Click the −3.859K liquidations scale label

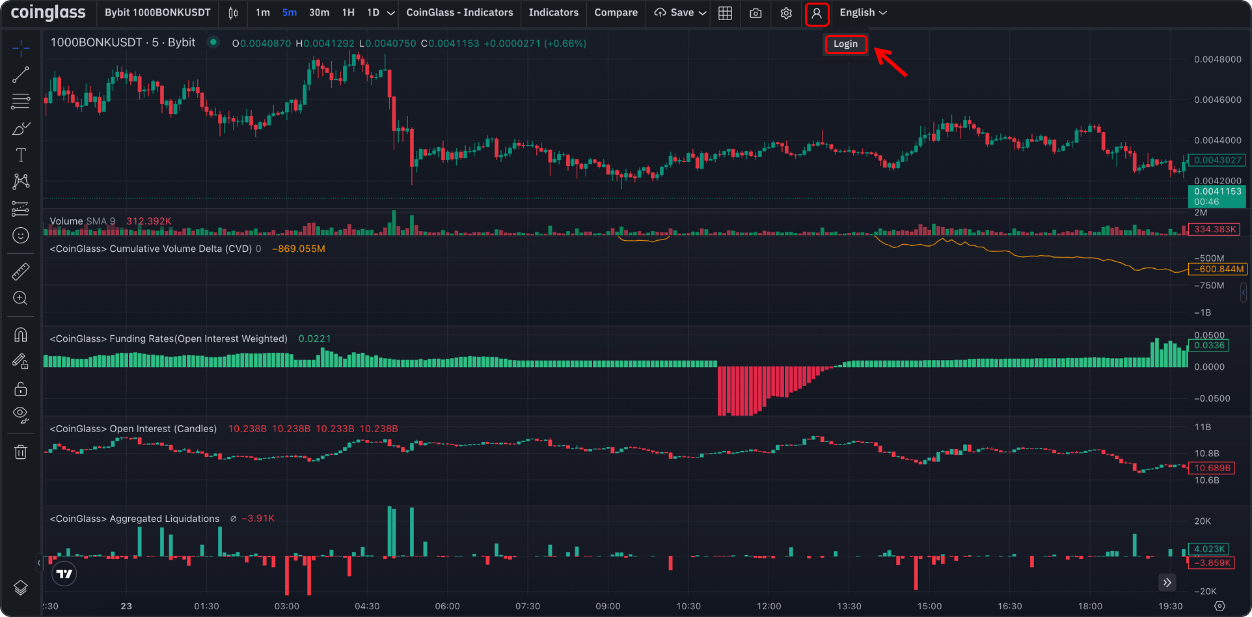1212,562
